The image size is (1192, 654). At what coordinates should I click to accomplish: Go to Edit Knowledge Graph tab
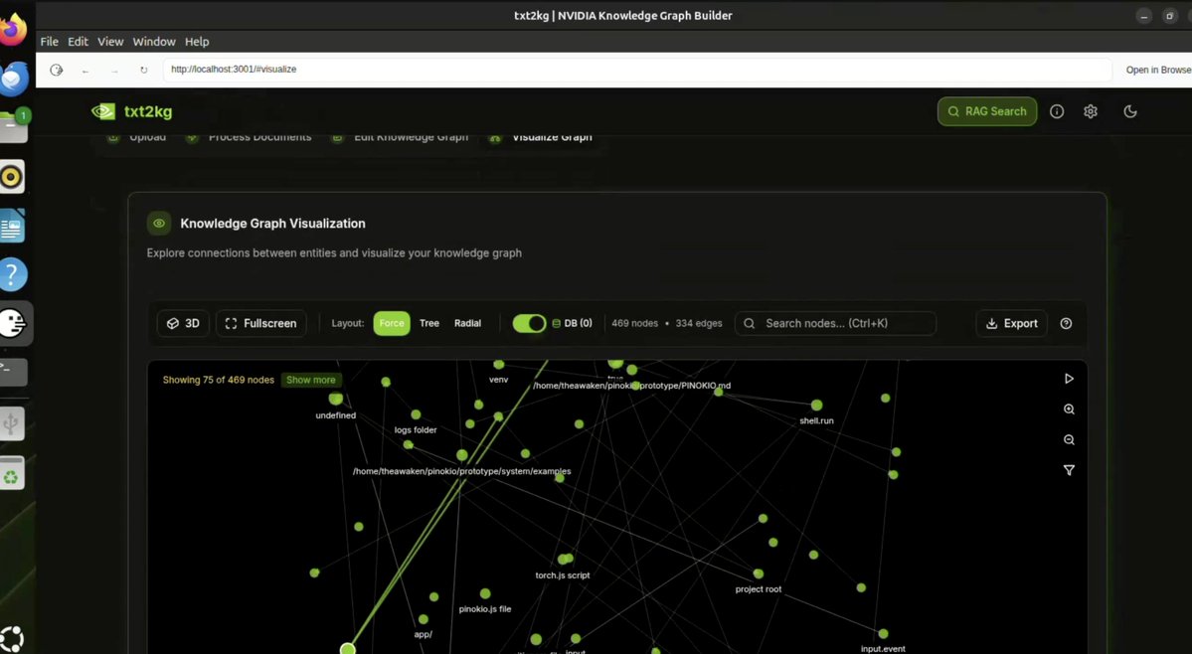[x=400, y=137]
